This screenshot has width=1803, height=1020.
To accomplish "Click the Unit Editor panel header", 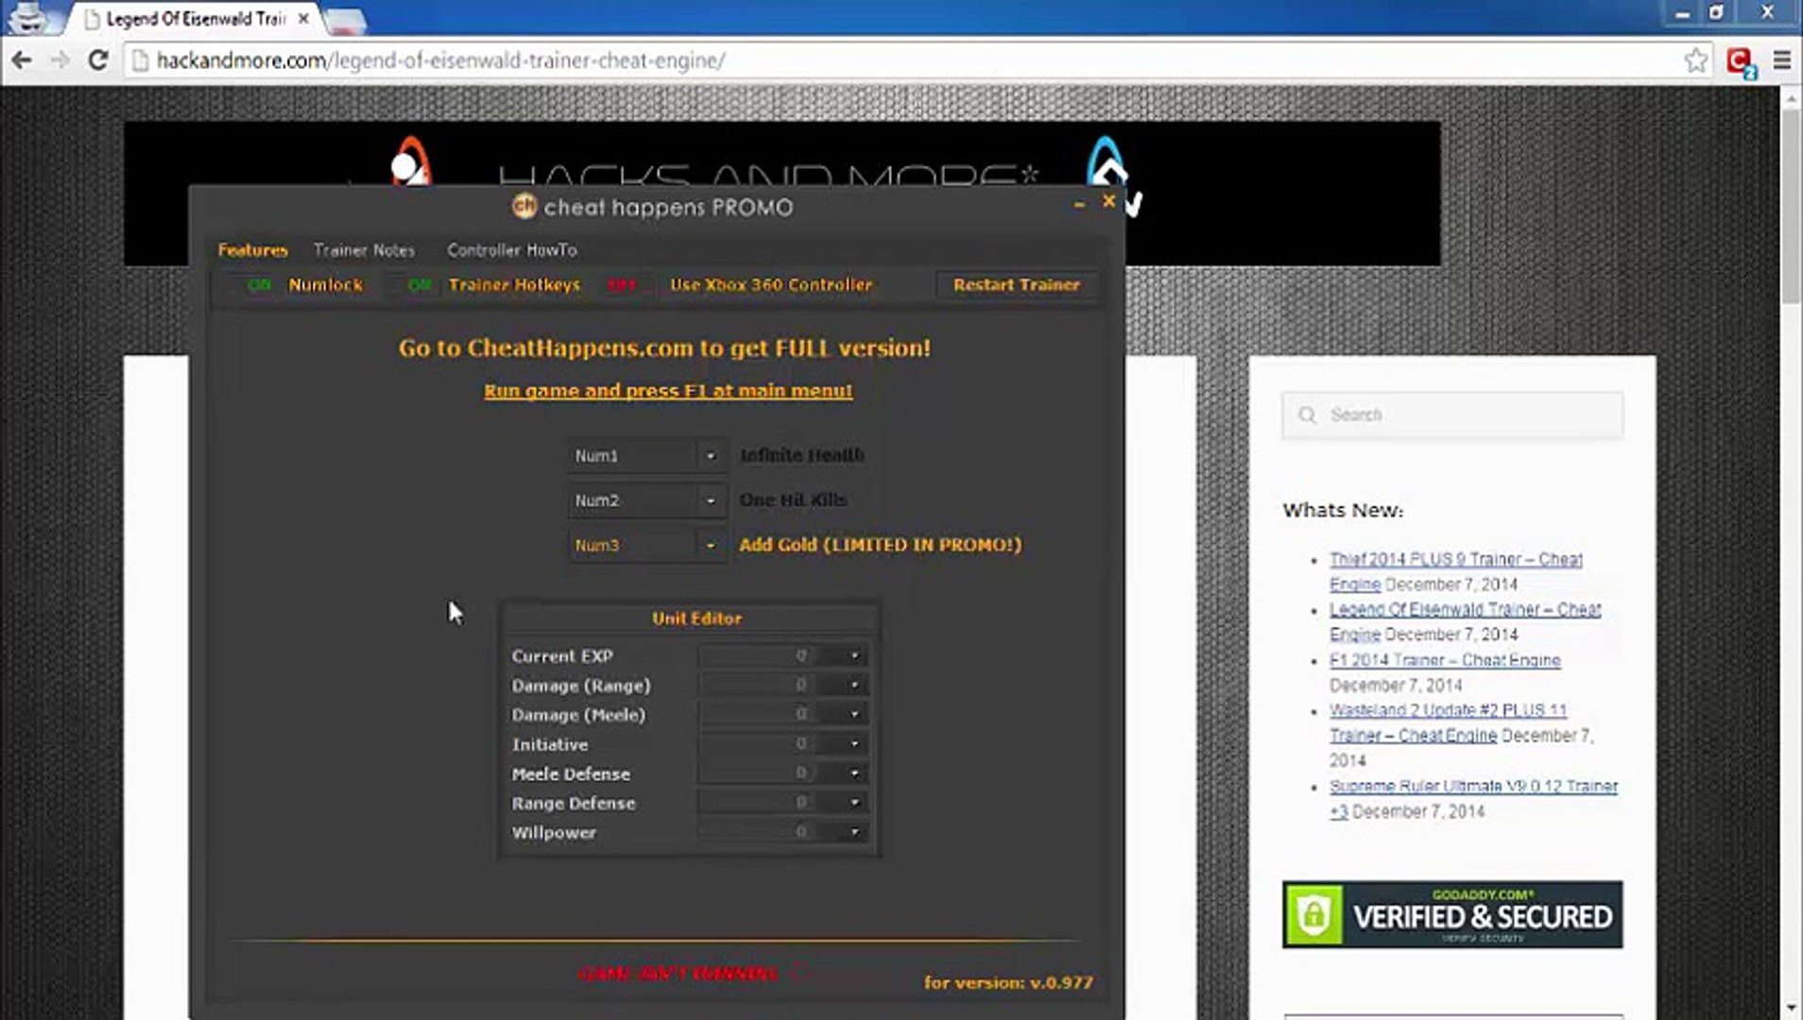I will (x=696, y=619).
